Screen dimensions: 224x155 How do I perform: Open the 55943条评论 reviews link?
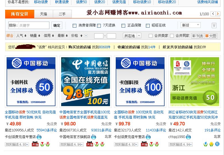pos(47,130)
